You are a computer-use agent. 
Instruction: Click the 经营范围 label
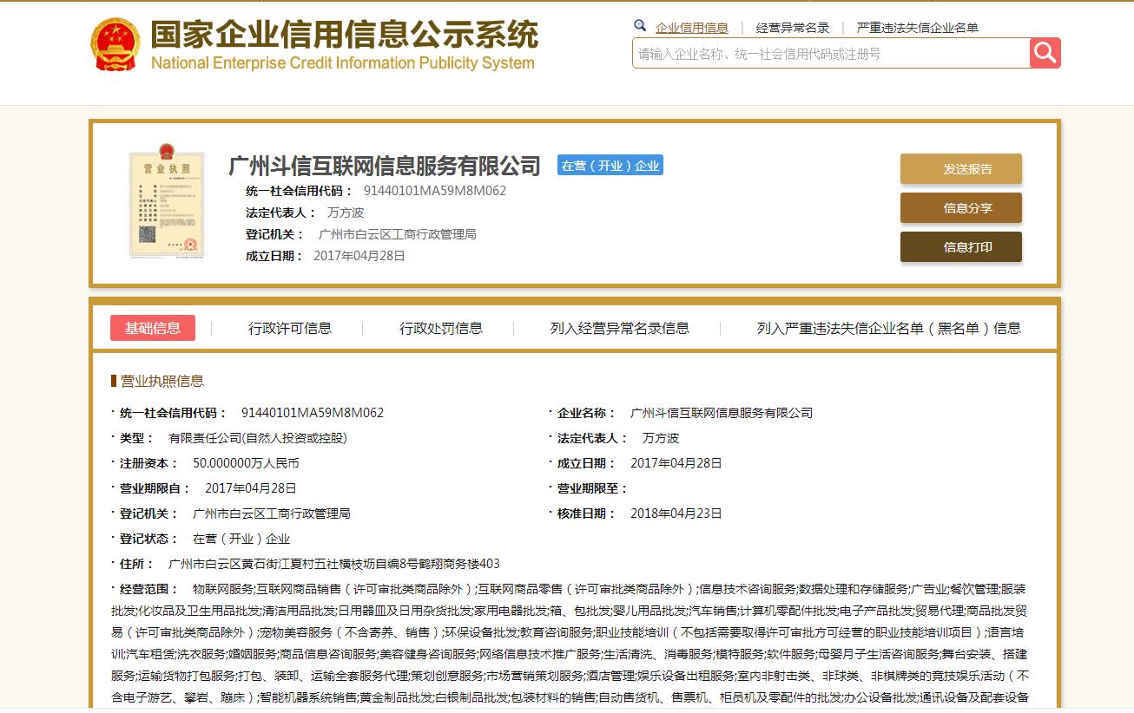click(x=148, y=589)
